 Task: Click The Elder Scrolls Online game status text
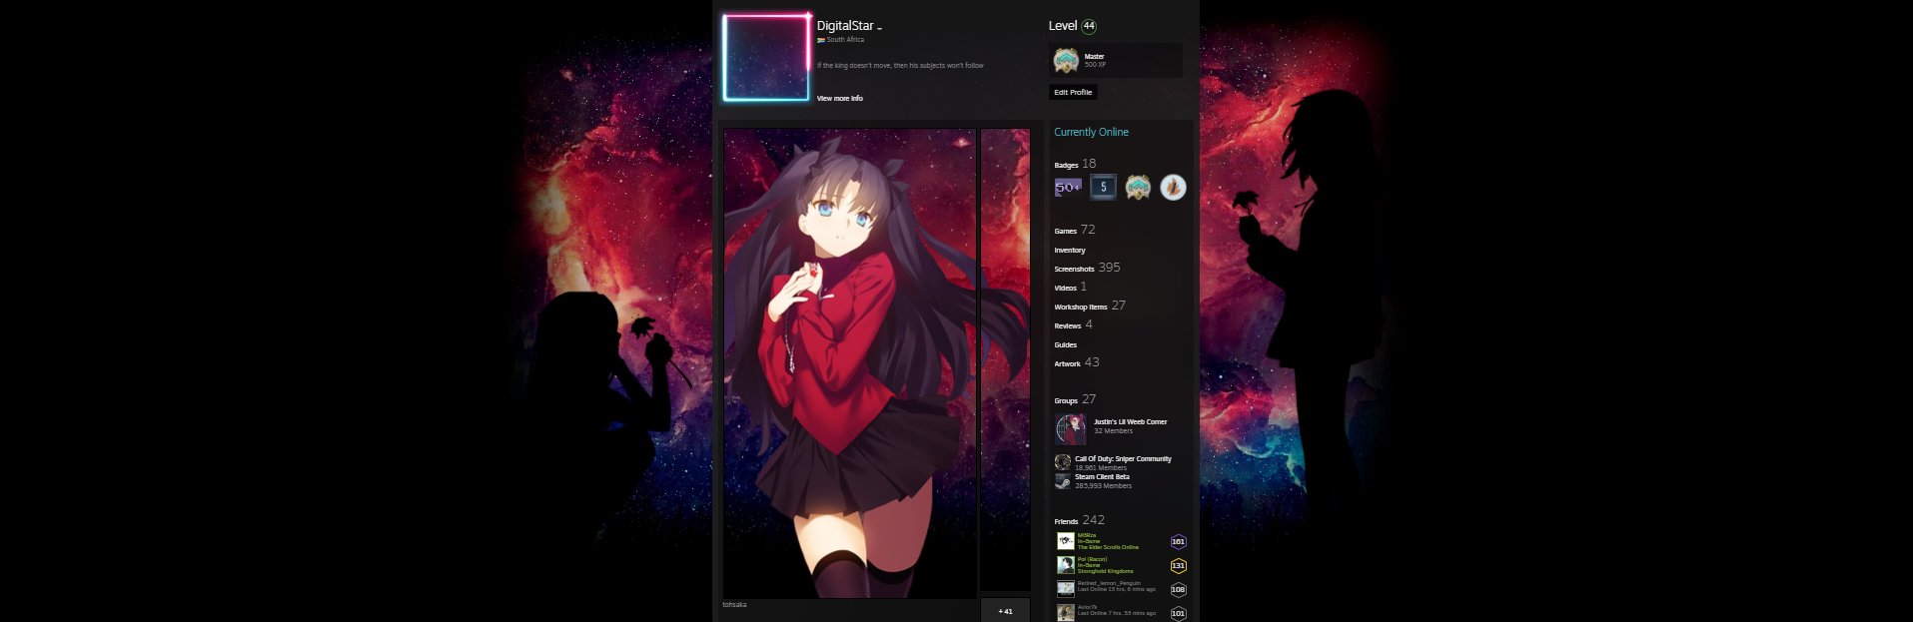tap(1108, 547)
